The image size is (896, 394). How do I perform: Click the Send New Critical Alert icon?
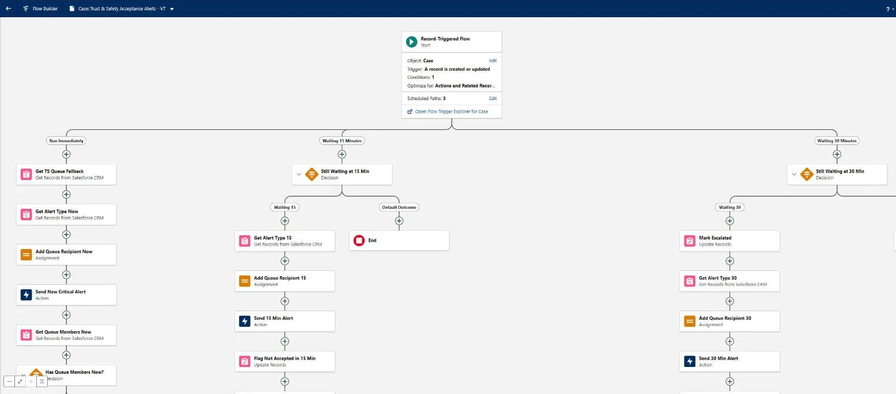(26, 295)
